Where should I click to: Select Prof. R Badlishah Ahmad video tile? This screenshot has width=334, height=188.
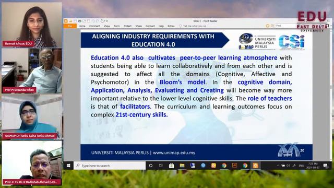32,163
